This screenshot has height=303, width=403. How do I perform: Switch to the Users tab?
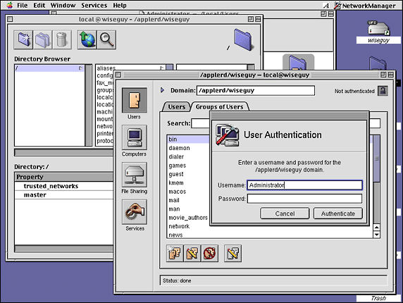coord(176,106)
